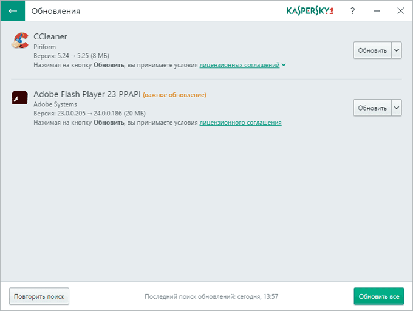Click the CCleaner application icon
The height and width of the screenshot is (311, 413).
pyautogui.click(x=20, y=40)
